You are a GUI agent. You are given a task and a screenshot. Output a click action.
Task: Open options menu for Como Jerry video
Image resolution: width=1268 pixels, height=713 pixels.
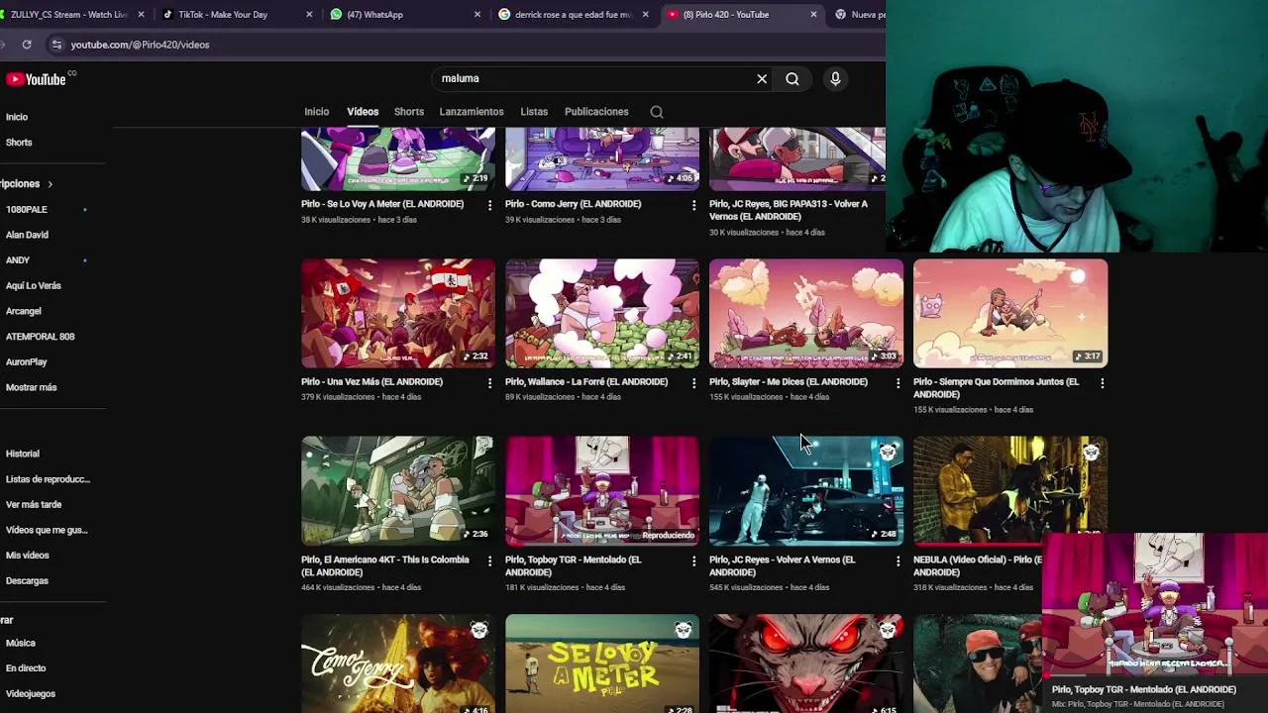(x=693, y=205)
